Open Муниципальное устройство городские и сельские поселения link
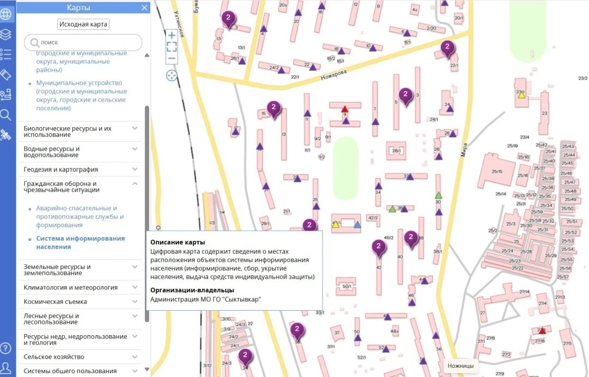 click(82, 96)
